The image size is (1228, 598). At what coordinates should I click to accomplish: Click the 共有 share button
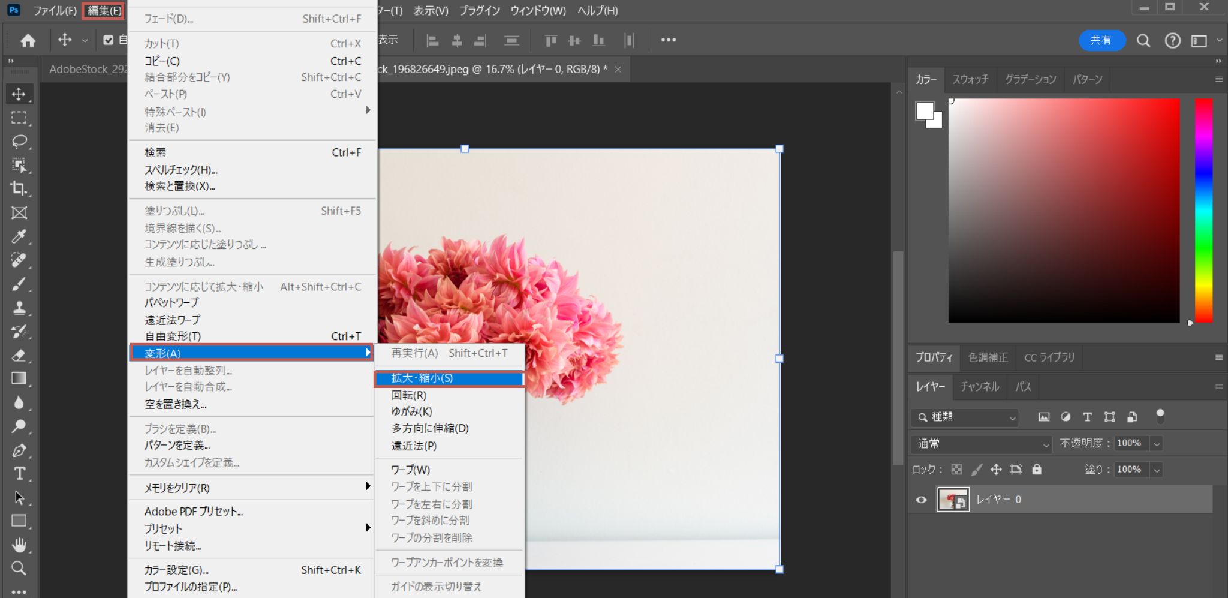coord(1101,40)
